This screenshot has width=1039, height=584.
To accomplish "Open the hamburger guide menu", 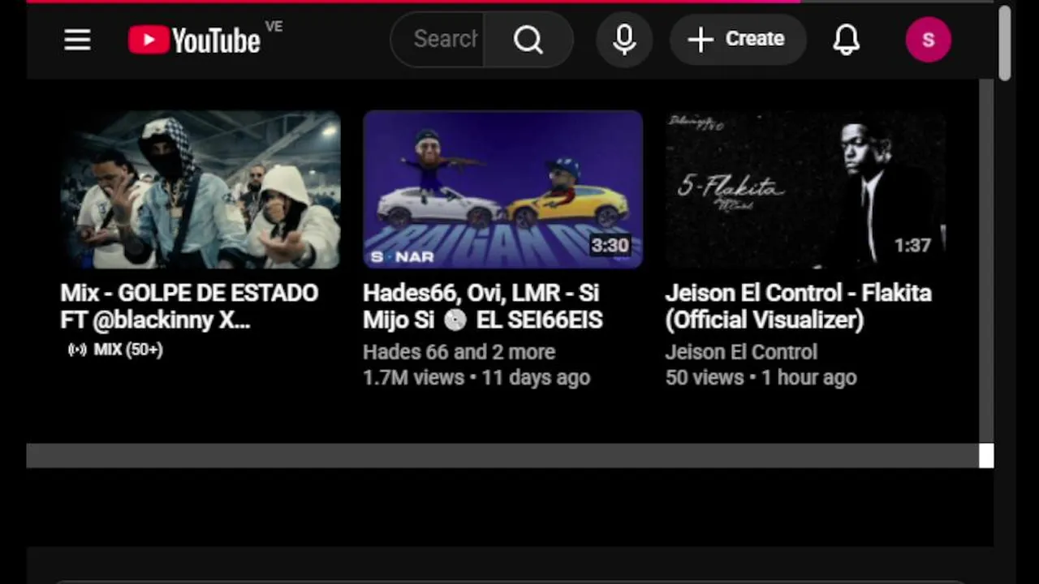I will click(x=77, y=39).
